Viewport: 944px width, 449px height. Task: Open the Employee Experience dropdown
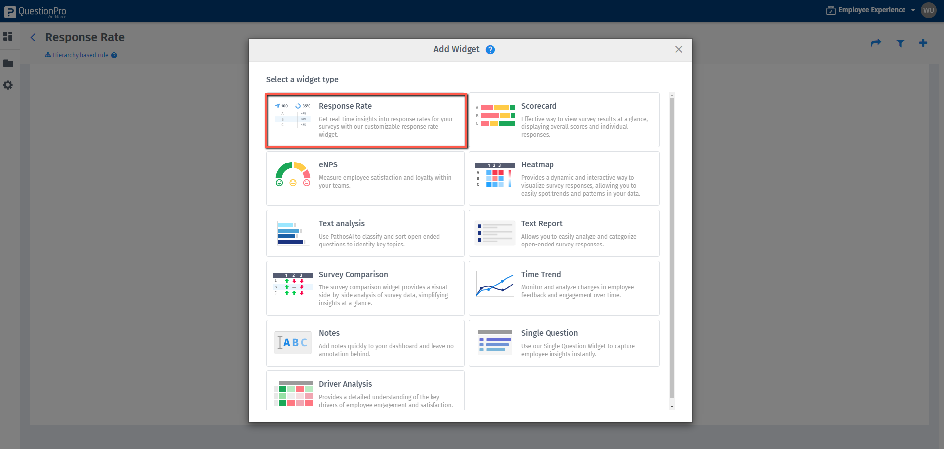click(x=871, y=10)
